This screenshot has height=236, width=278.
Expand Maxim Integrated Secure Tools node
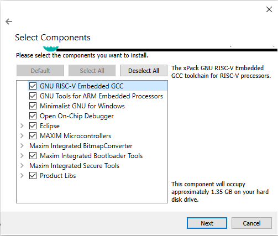(22, 166)
